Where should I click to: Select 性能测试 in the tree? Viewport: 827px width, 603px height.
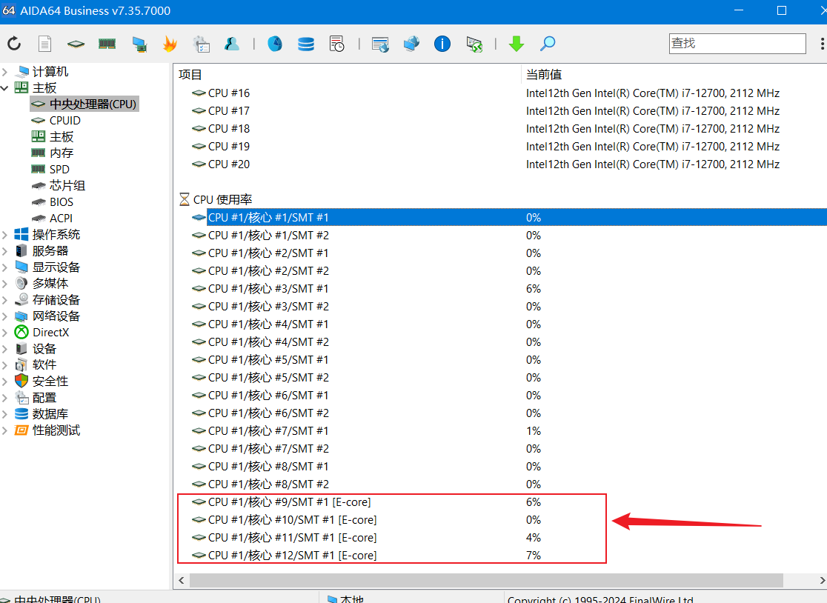(x=56, y=430)
